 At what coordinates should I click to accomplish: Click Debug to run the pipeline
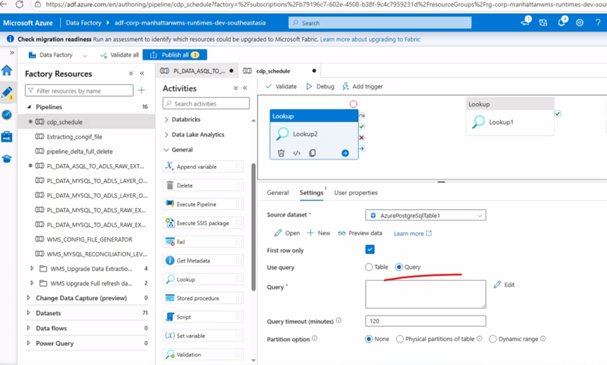pos(320,86)
